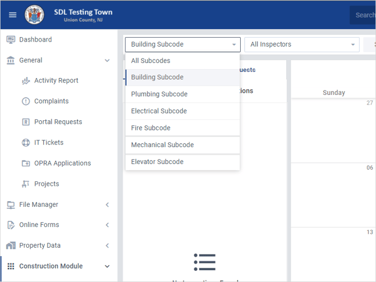Open the All Inspectors dropdown
The height and width of the screenshot is (282, 376).
(x=302, y=44)
